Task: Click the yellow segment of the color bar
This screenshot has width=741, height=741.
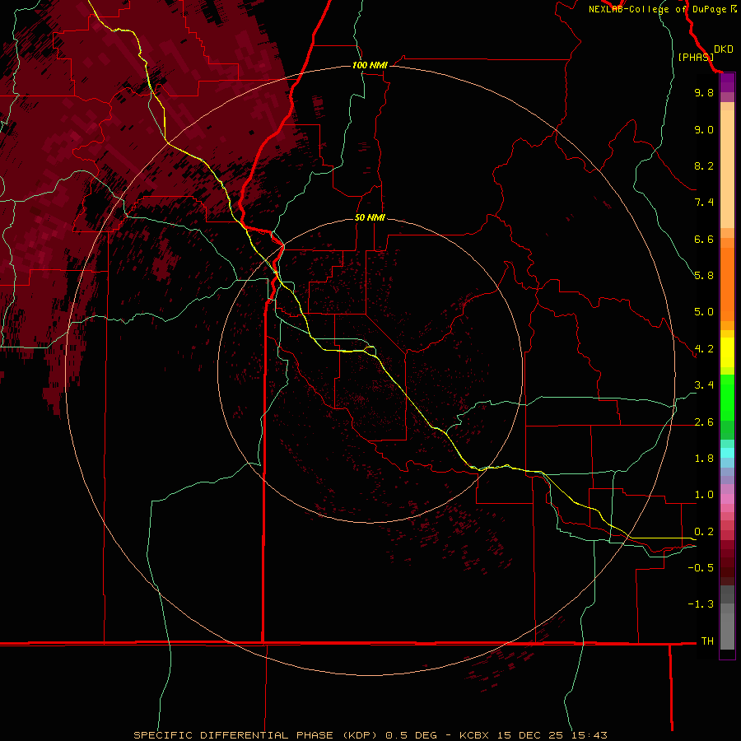Action: point(727,352)
